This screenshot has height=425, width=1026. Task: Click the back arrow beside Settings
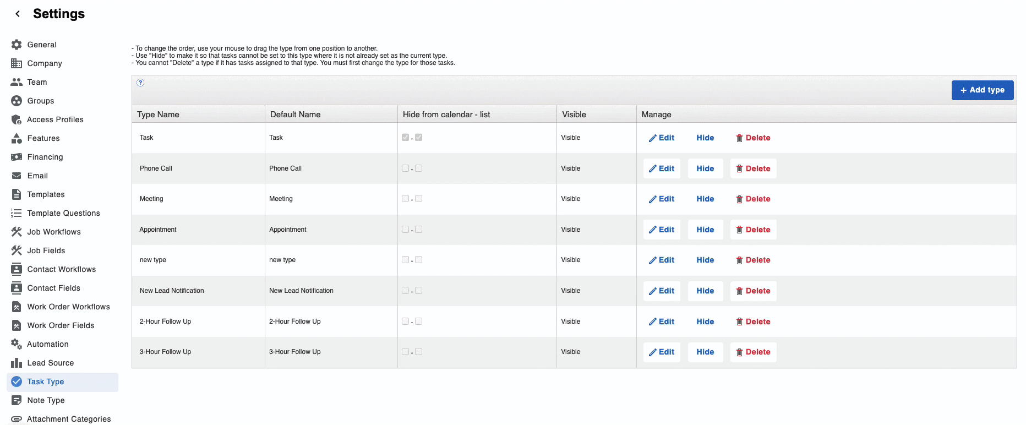click(x=18, y=14)
